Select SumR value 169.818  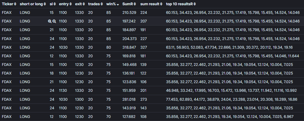129,56
